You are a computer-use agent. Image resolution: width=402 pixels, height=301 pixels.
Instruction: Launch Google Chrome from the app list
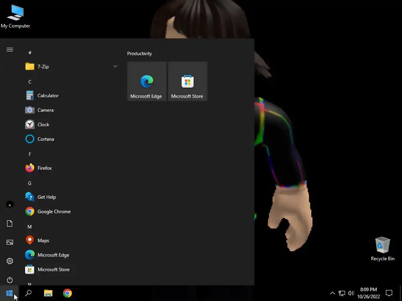click(71, 212)
